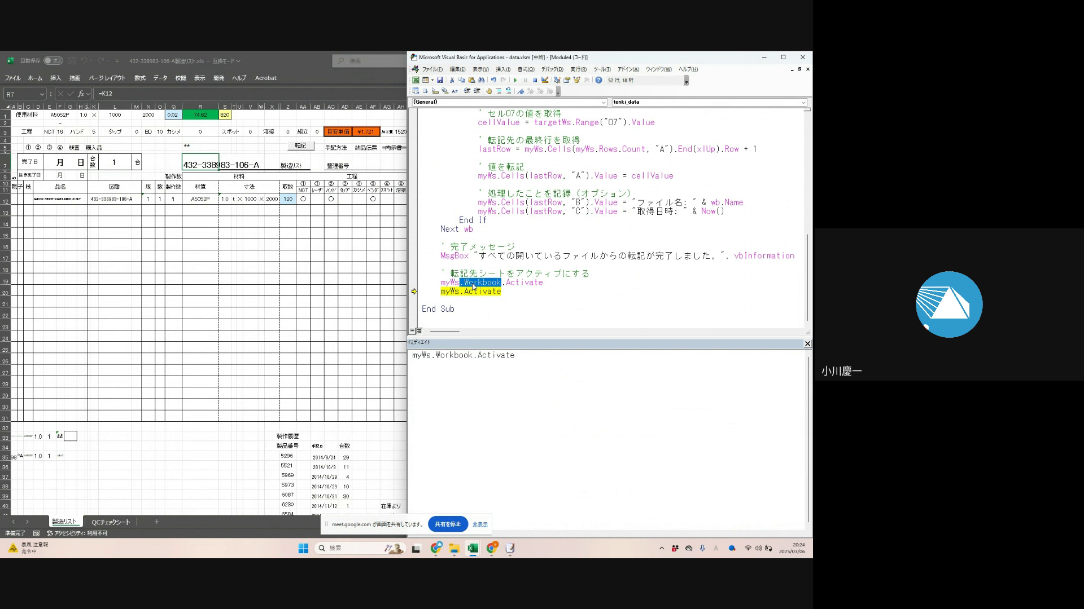Open the tenki_data procedure dropdown
1084x609 pixels.
pyautogui.click(x=803, y=102)
